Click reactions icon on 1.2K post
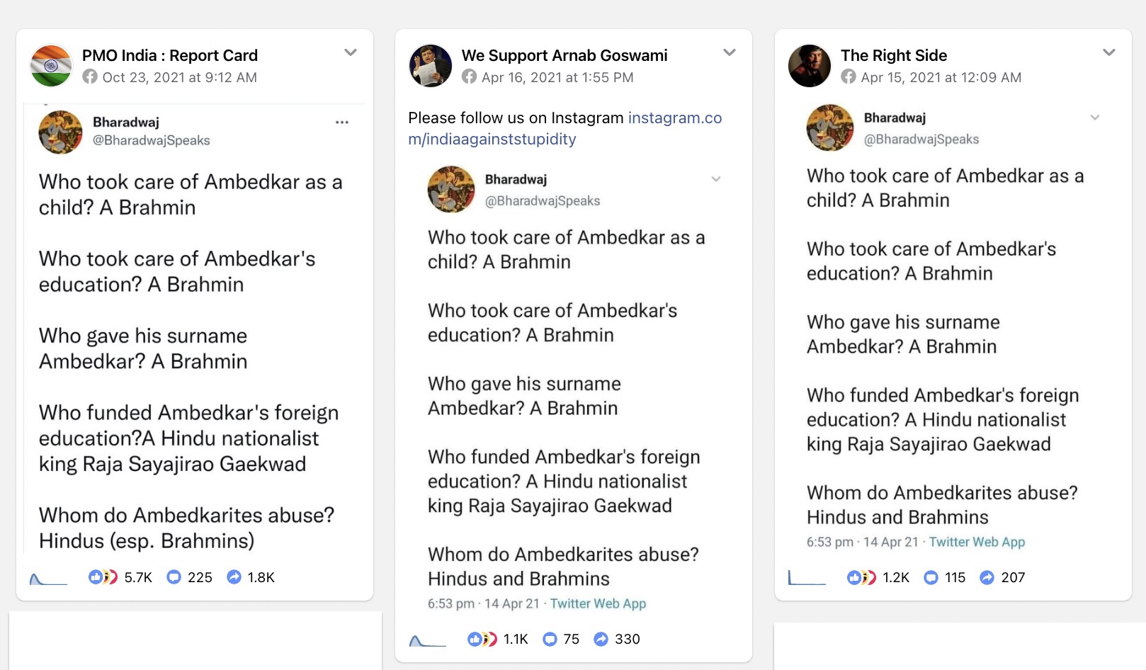The image size is (1146, 670). pos(861,577)
